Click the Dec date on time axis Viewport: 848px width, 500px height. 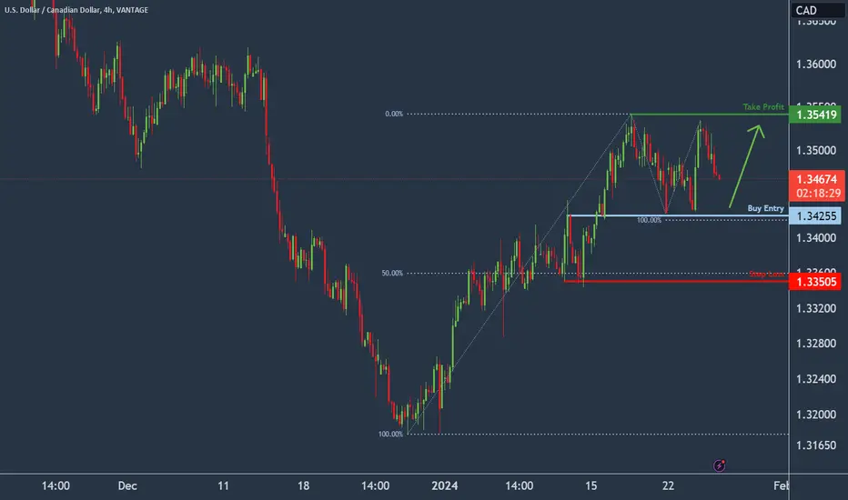pyautogui.click(x=127, y=486)
